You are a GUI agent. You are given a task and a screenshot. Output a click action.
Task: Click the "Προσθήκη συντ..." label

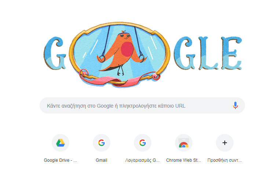click(224, 160)
